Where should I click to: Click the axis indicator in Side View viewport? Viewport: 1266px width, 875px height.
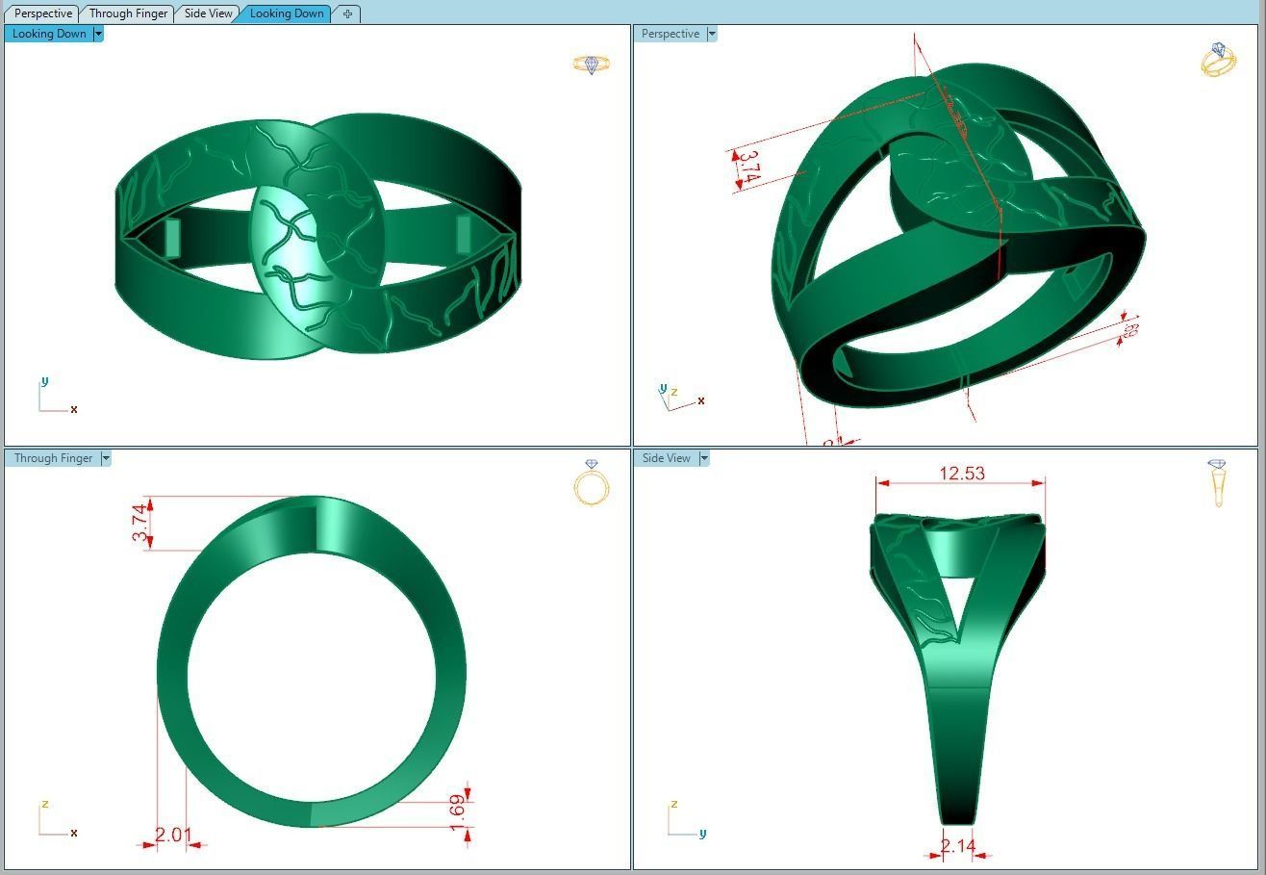click(x=687, y=818)
